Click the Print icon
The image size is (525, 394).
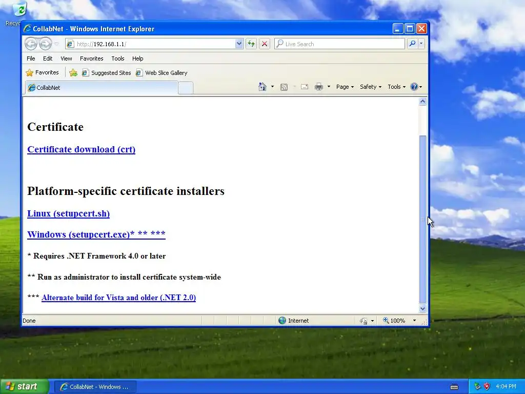[319, 87]
